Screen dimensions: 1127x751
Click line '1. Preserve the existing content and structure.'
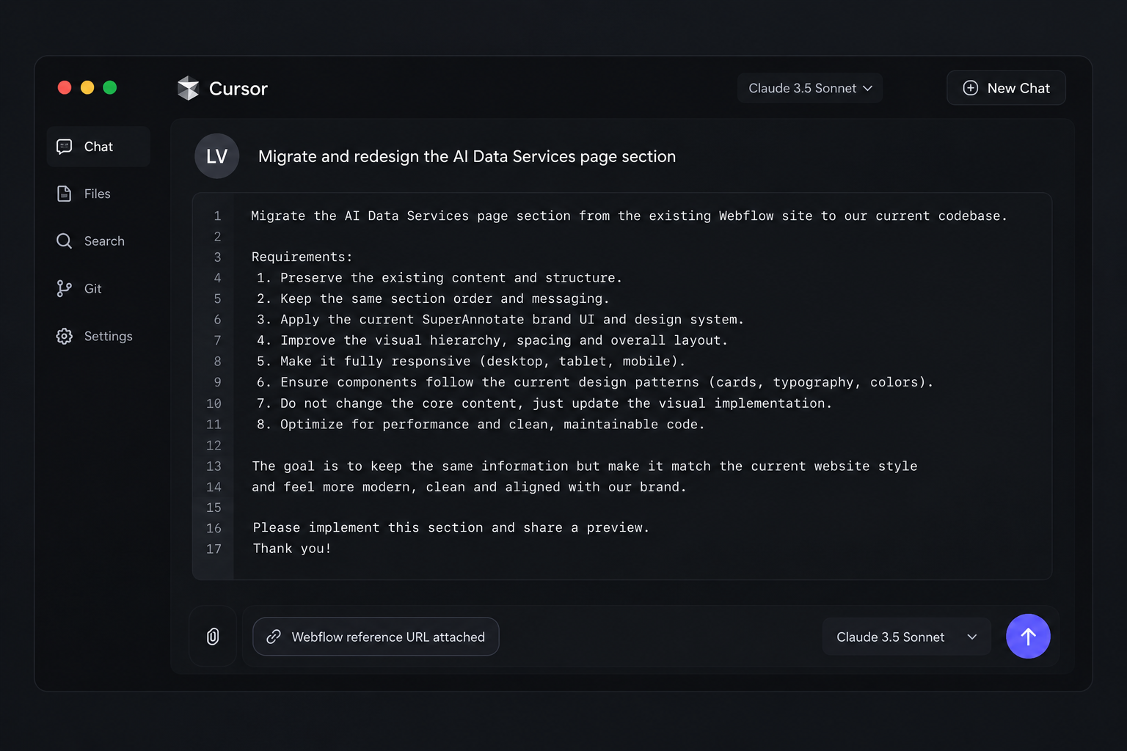(x=439, y=278)
